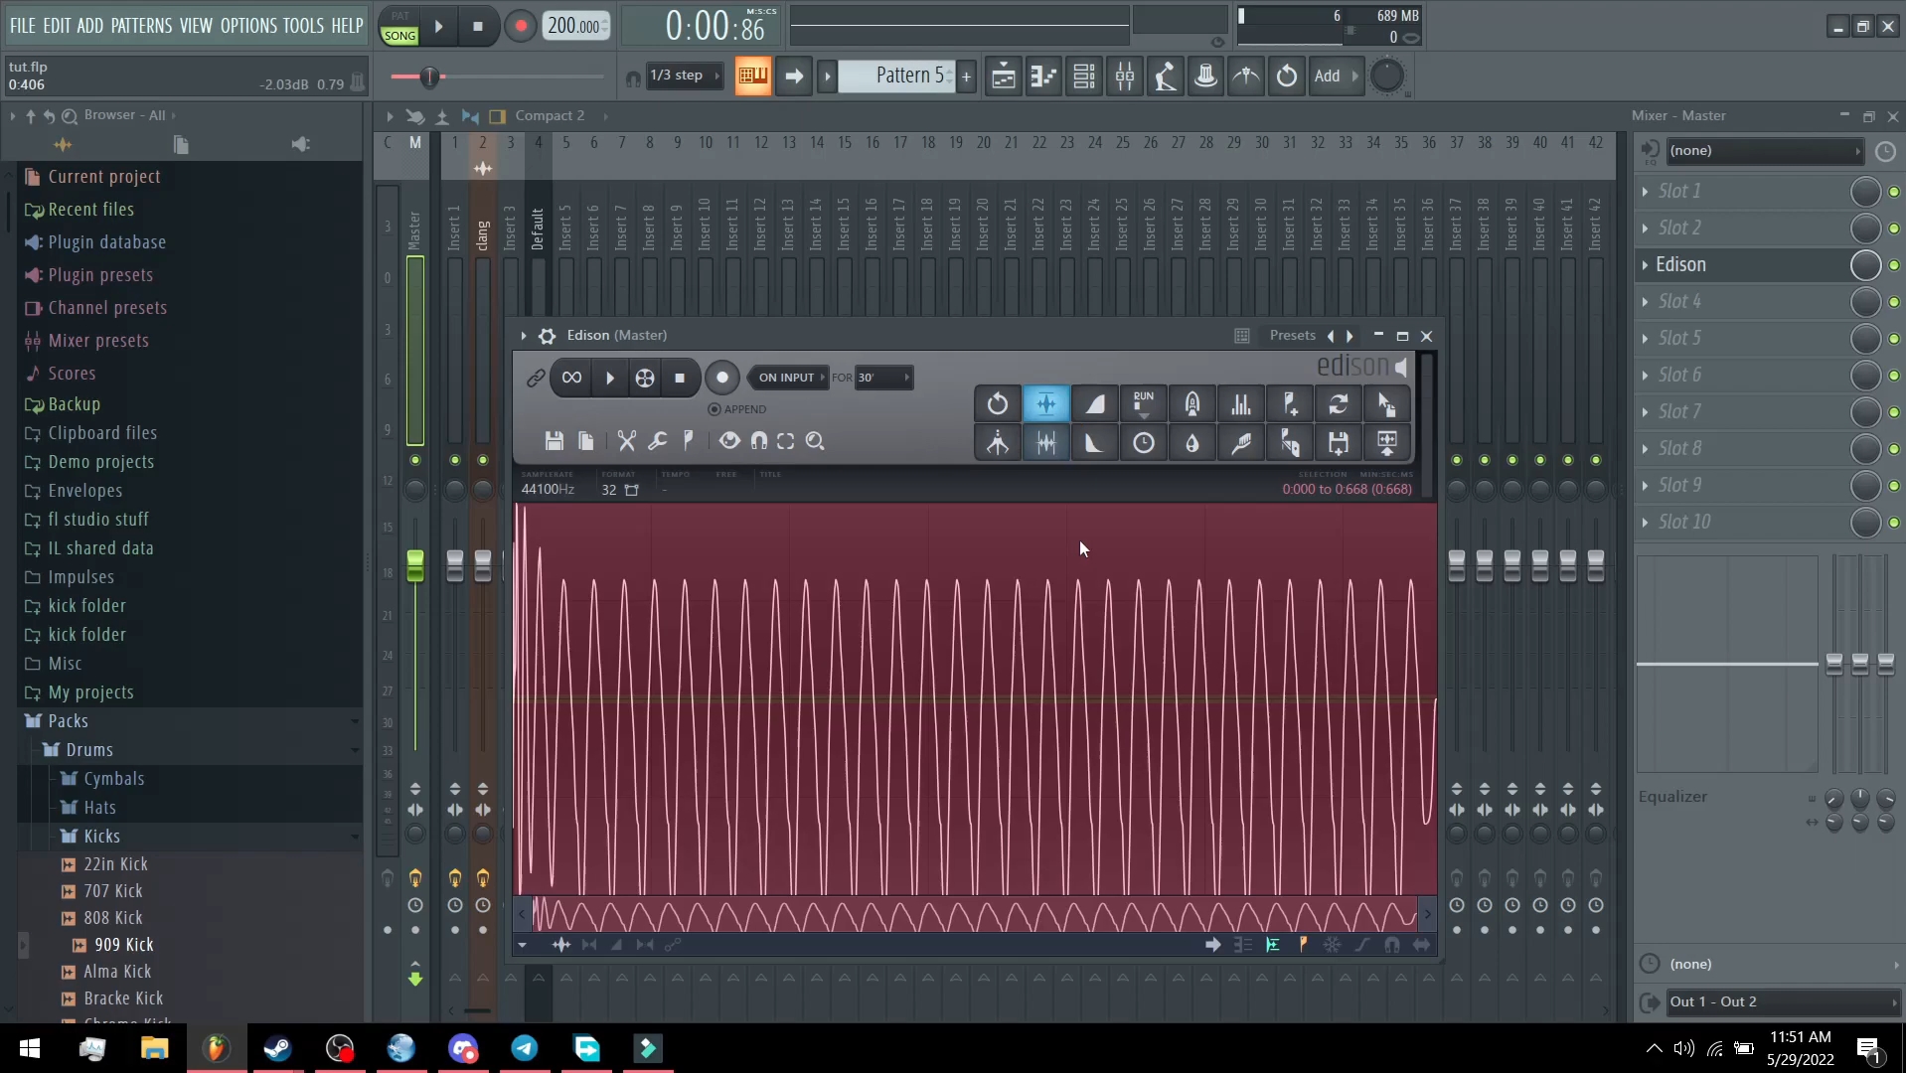Open the Channel rack toolbar icon
1906x1073 pixels.
pyautogui.click(x=1084, y=77)
